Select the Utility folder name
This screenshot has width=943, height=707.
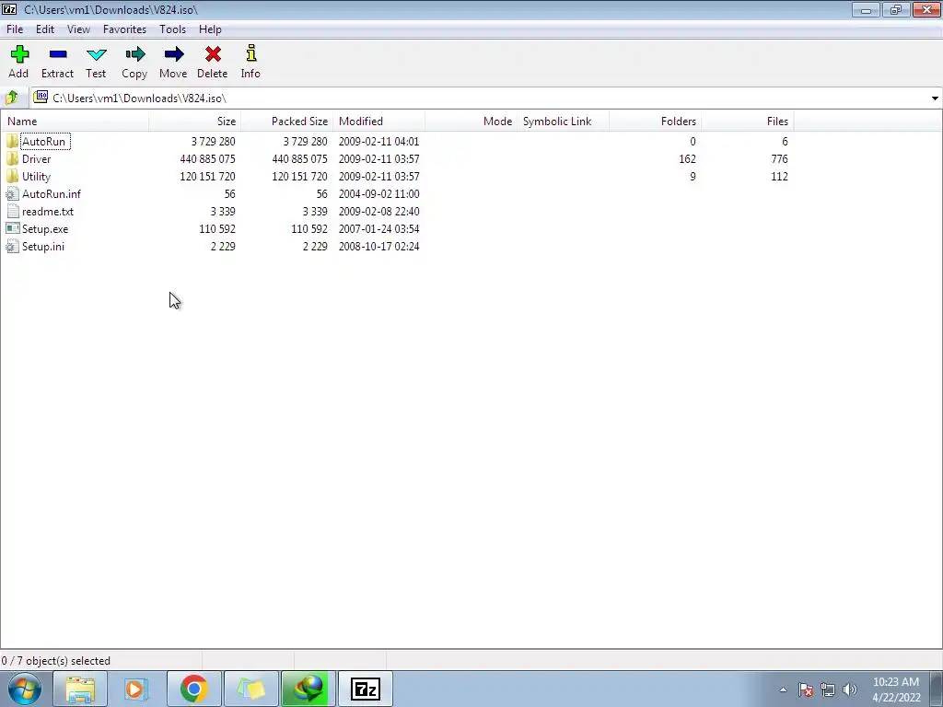[x=36, y=176]
